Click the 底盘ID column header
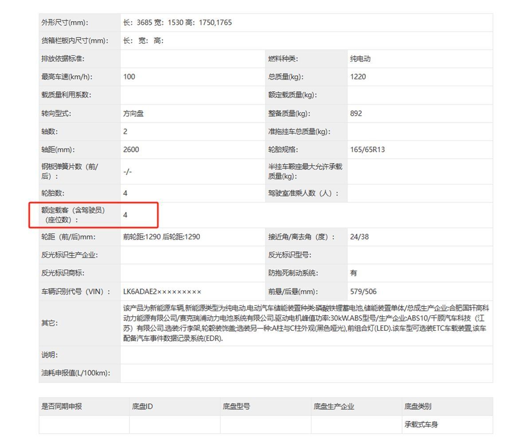This screenshot has height=447, width=532. click(142, 406)
